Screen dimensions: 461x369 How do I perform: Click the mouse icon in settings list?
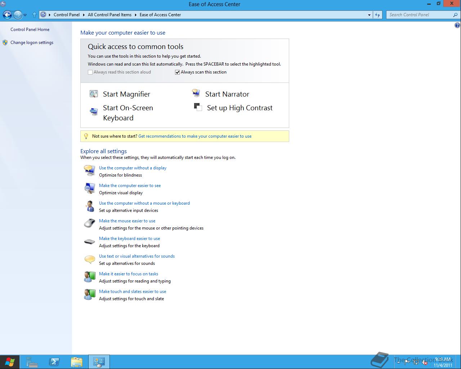tap(89, 223)
